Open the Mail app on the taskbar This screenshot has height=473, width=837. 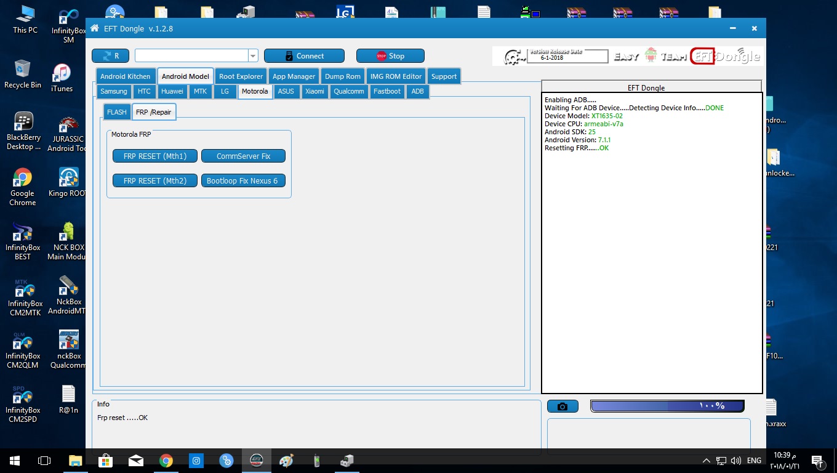point(135,460)
